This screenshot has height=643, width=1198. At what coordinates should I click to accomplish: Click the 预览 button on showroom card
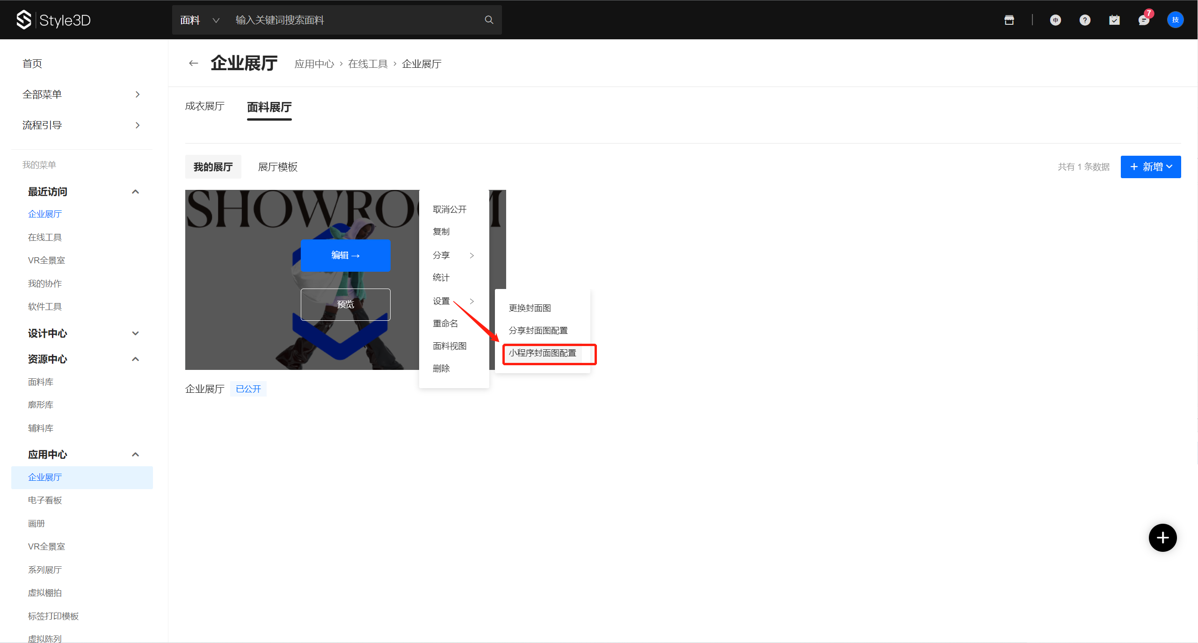pyautogui.click(x=345, y=304)
